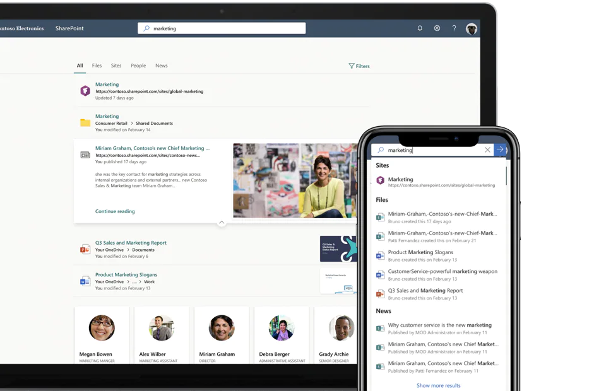Click the purple Marketing site icon
Image resolution: width=606 pixels, height=391 pixels.
(x=85, y=90)
